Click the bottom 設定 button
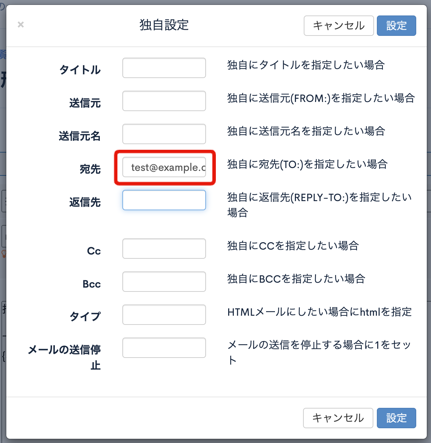 click(397, 418)
